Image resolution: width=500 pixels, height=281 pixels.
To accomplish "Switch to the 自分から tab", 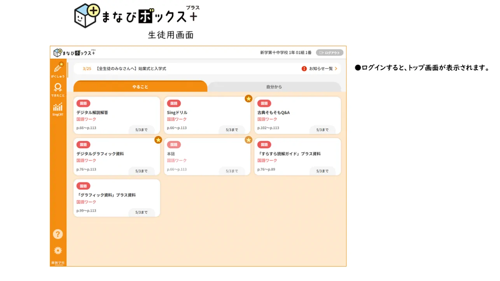I will pyautogui.click(x=274, y=87).
